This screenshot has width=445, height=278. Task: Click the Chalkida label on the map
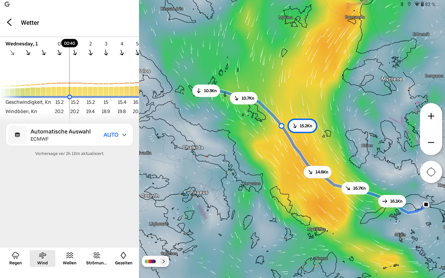193,147
